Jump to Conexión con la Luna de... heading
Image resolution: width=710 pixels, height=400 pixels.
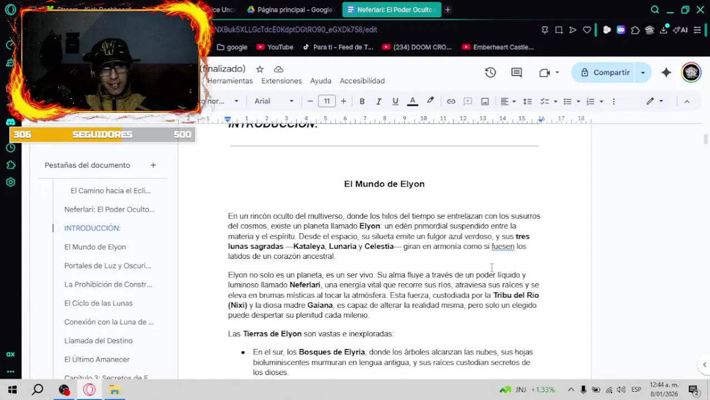click(x=109, y=322)
